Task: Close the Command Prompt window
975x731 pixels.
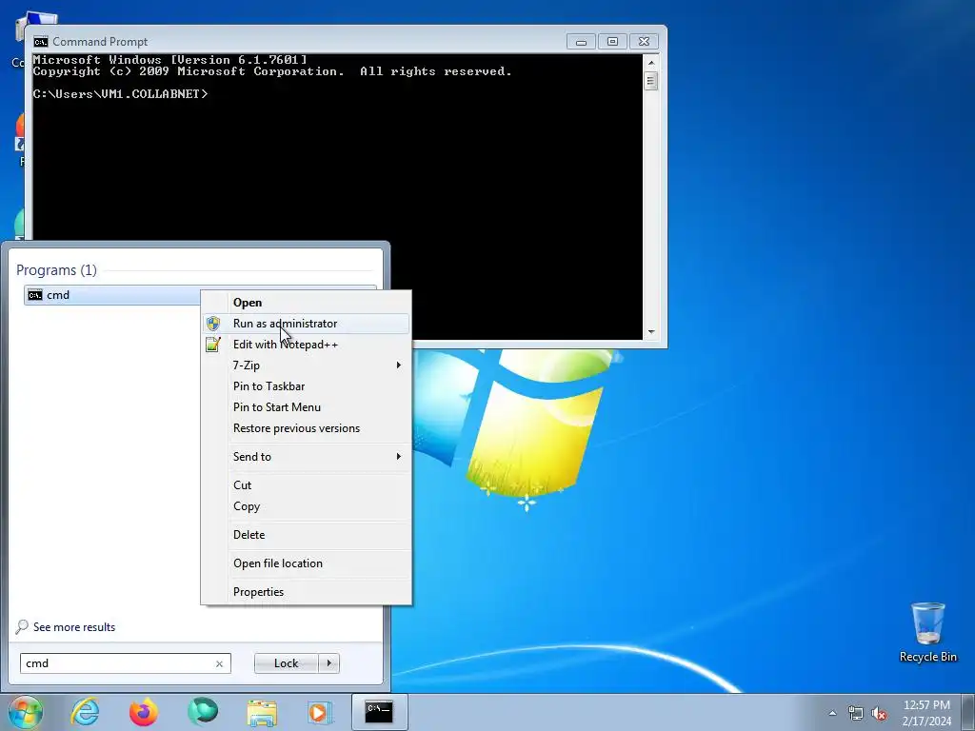Action: 645,42
